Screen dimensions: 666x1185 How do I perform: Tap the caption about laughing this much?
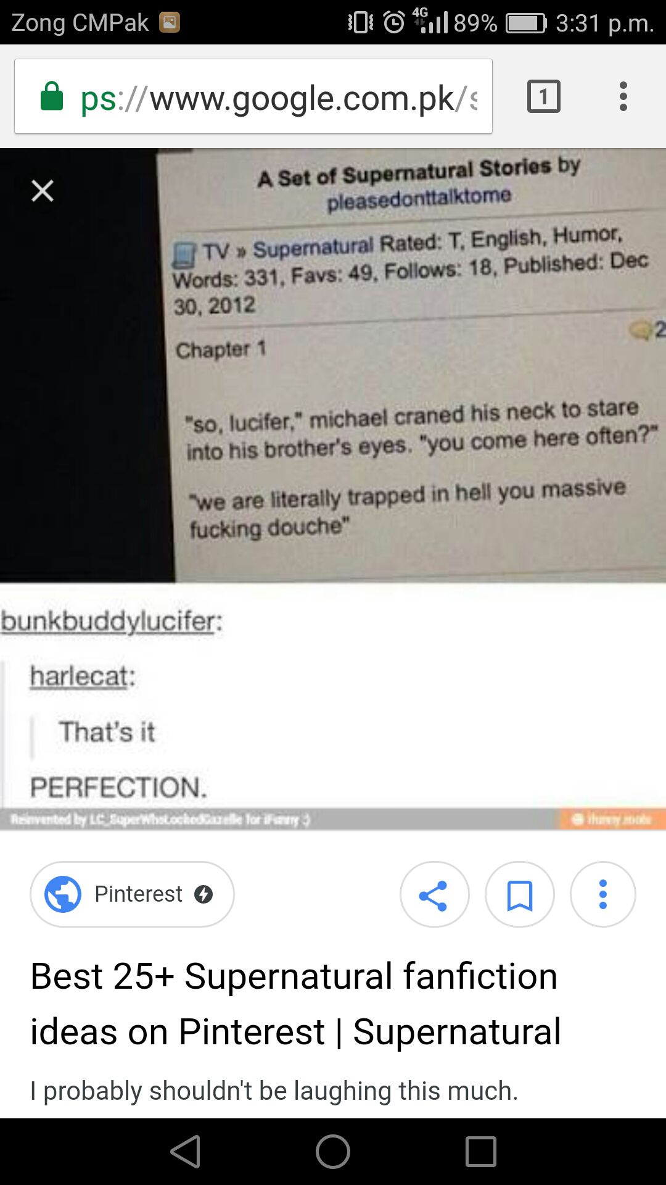click(x=274, y=1091)
